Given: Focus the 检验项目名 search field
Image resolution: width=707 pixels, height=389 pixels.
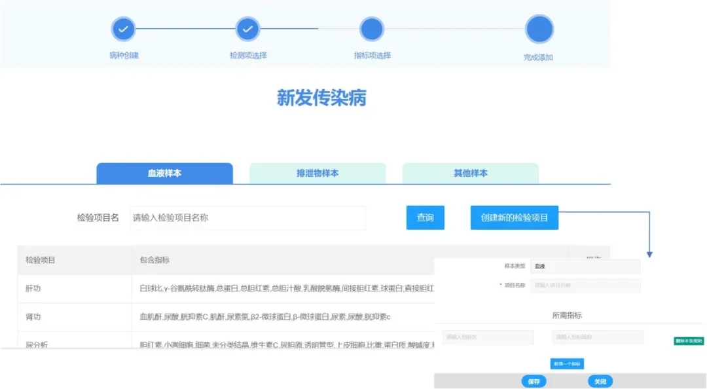Looking at the screenshot, I should 247,218.
